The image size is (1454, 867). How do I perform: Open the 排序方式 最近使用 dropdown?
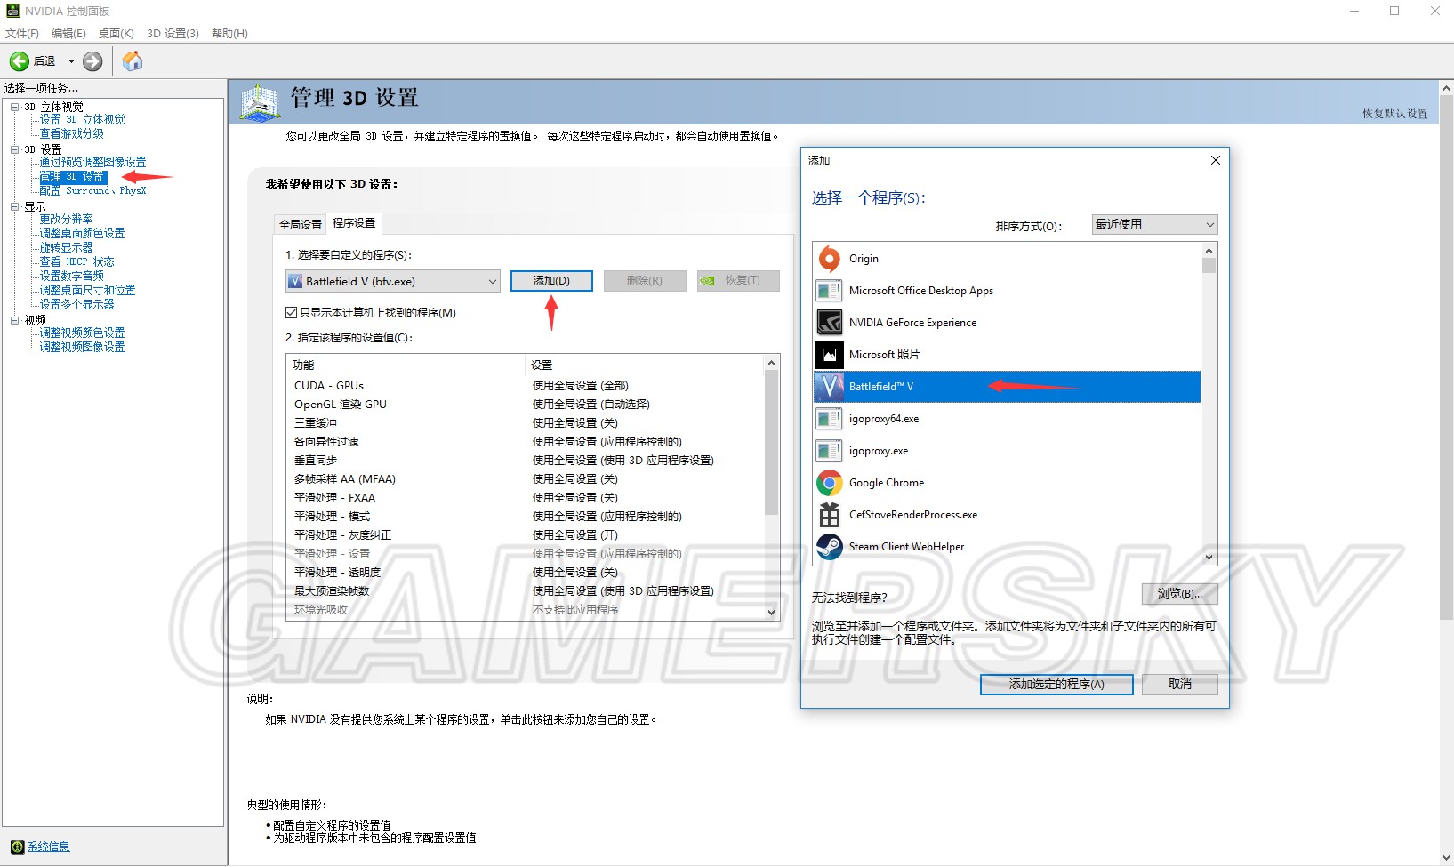(x=1154, y=225)
